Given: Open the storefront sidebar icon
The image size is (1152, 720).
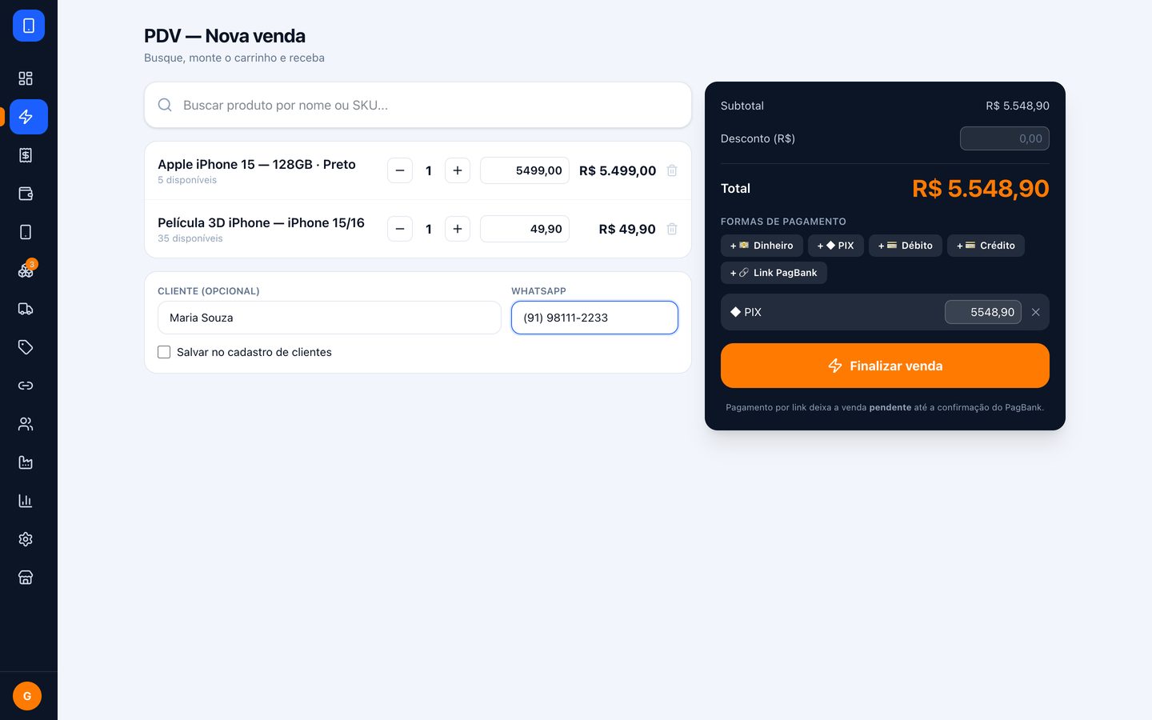Looking at the screenshot, I should point(26,578).
